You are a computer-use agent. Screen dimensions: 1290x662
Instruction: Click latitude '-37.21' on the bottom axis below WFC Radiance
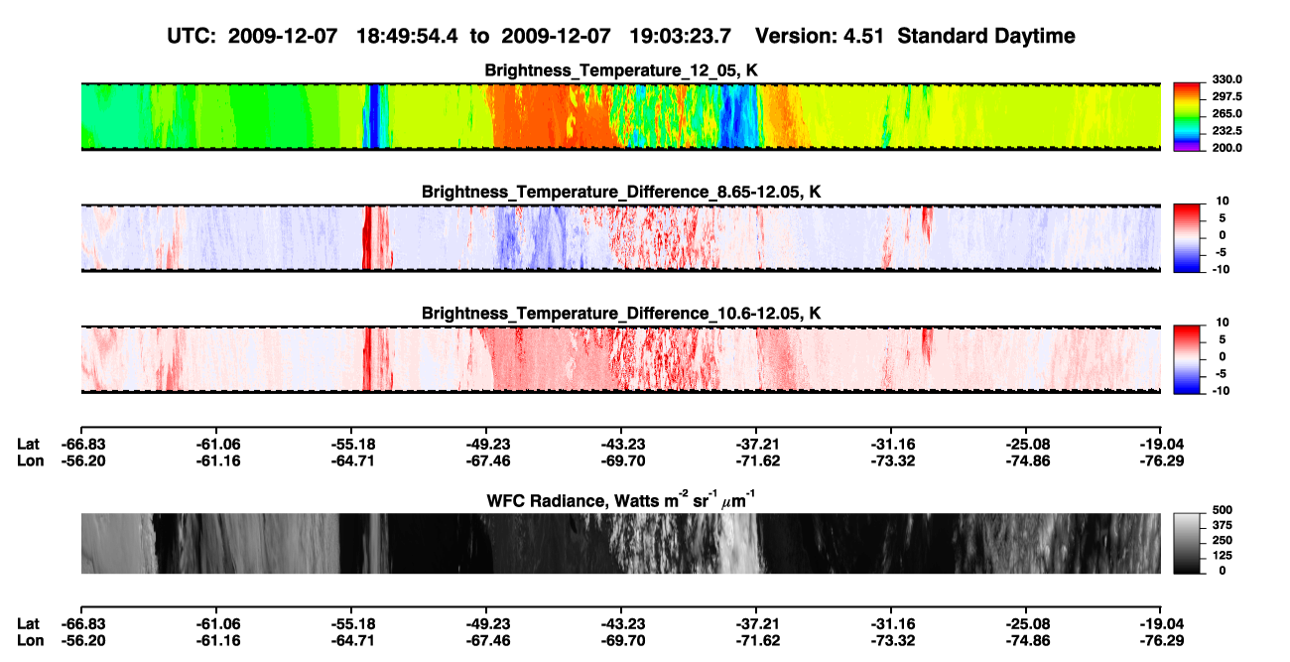(x=756, y=623)
